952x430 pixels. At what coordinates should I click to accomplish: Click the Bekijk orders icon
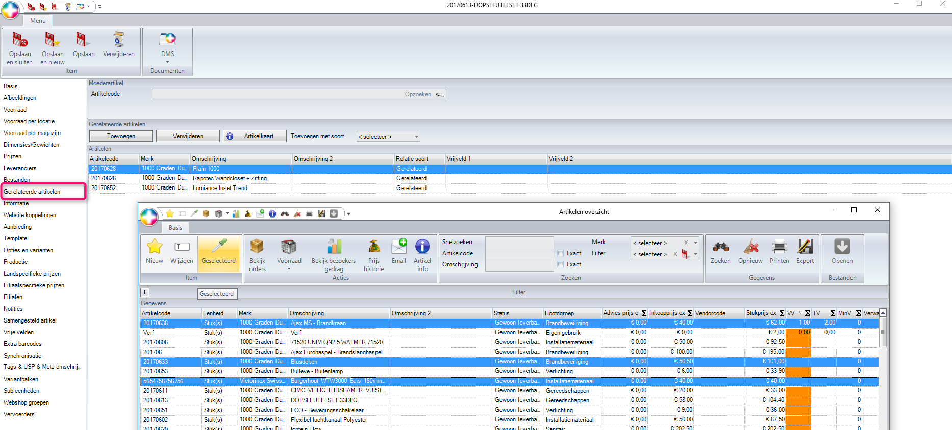(x=257, y=248)
